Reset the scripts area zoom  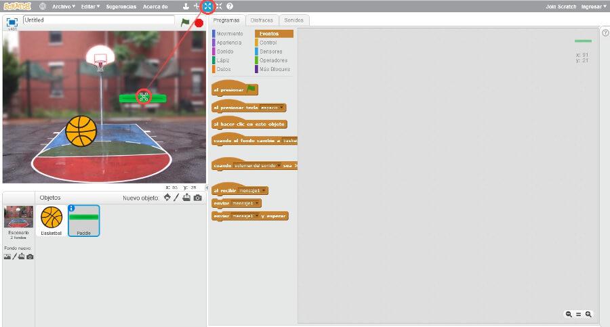tap(579, 314)
